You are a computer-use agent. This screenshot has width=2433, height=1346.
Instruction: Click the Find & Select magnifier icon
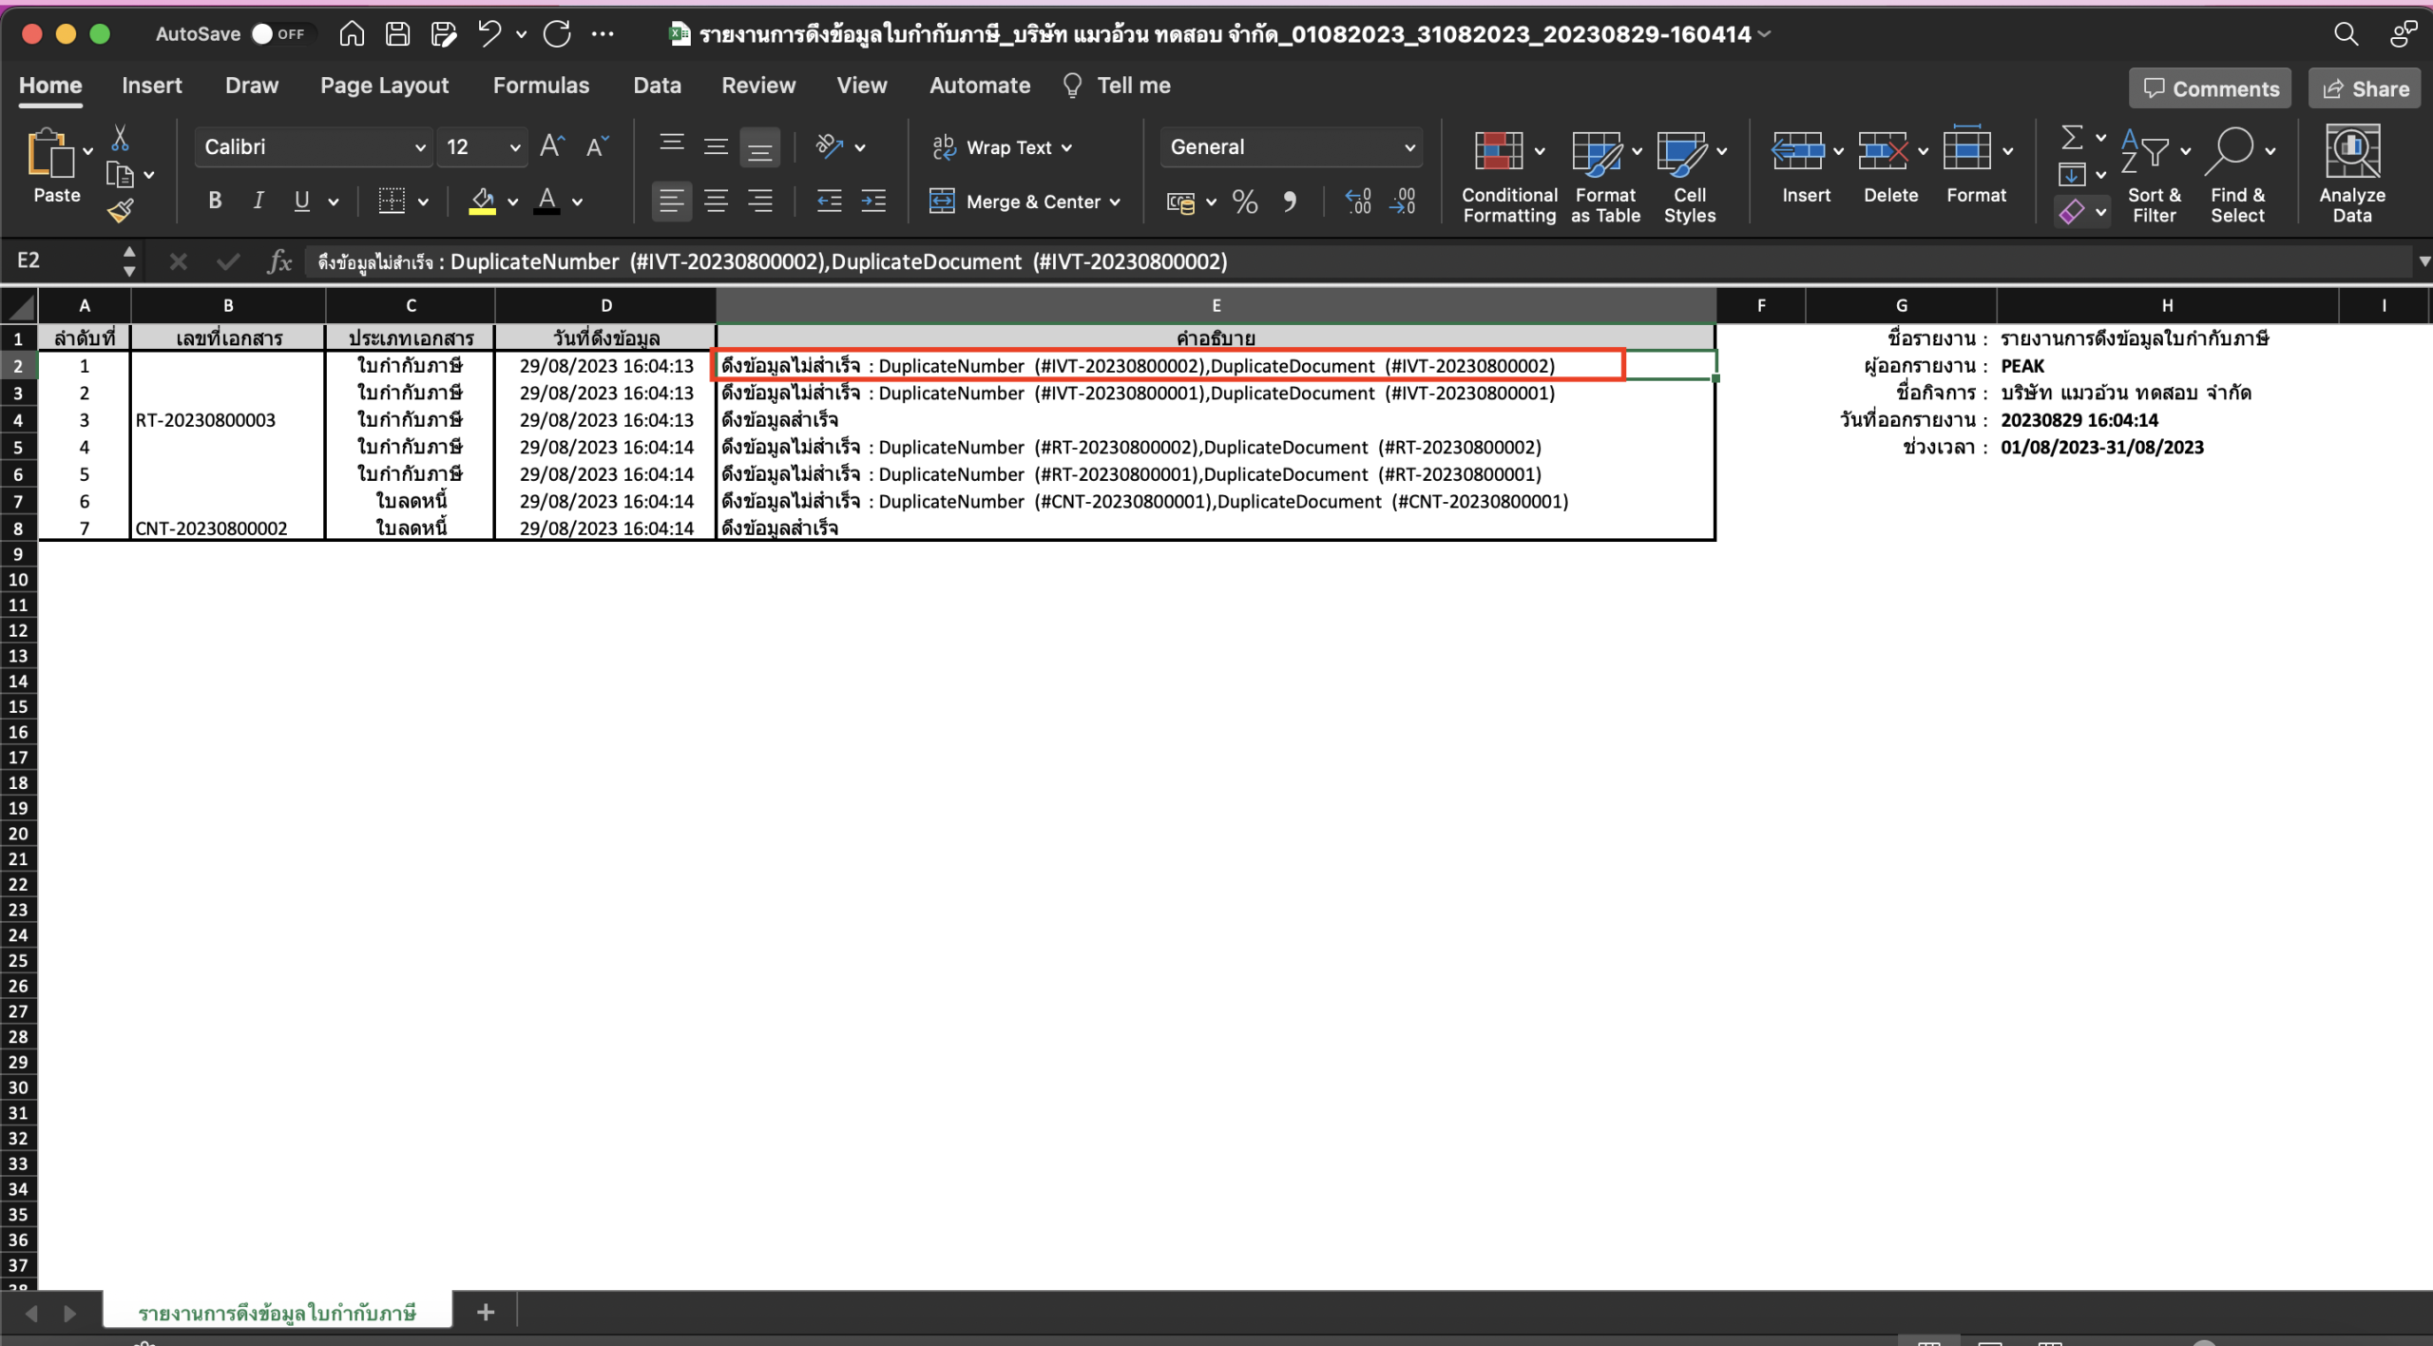(x=2229, y=151)
